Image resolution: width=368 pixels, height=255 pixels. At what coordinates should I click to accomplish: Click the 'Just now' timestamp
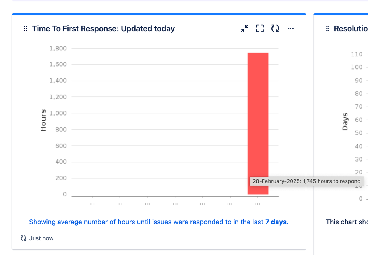pyautogui.click(x=41, y=238)
